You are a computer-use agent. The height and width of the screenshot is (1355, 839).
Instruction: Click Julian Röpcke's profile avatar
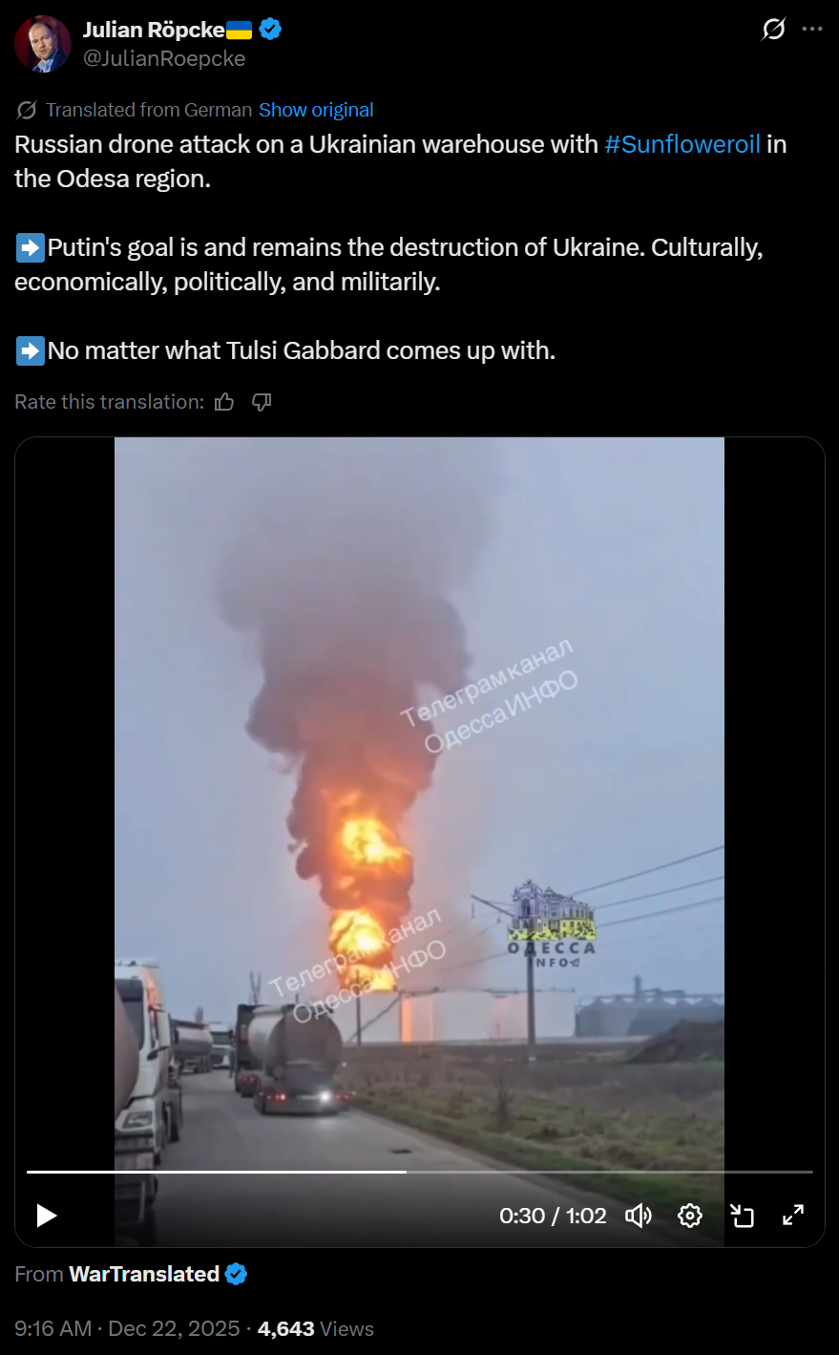coord(43,44)
